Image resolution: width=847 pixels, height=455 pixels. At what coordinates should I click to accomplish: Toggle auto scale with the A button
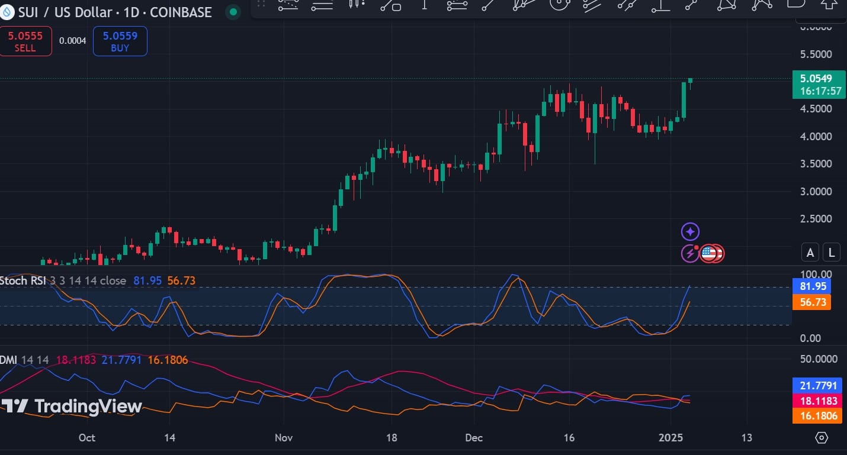point(810,253)
